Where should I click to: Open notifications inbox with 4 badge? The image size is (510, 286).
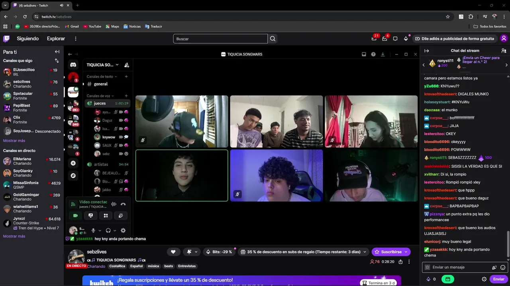[x=384, y=39]
